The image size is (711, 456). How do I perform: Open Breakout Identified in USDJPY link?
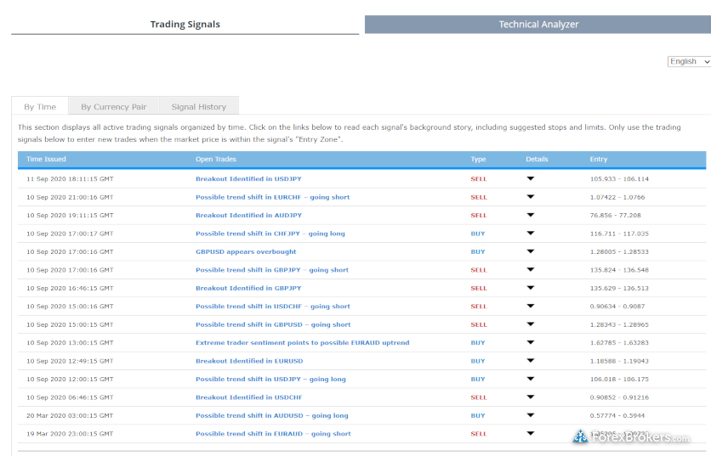[248, 179]
